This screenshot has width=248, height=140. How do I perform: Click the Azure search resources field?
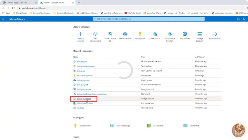coord(149,19)
